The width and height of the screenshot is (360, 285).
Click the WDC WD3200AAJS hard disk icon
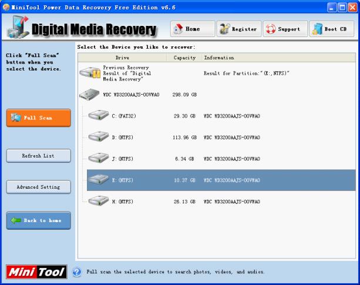[x=89, y=95]
